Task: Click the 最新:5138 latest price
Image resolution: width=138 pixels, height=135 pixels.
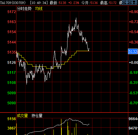Action: (58, 3)
